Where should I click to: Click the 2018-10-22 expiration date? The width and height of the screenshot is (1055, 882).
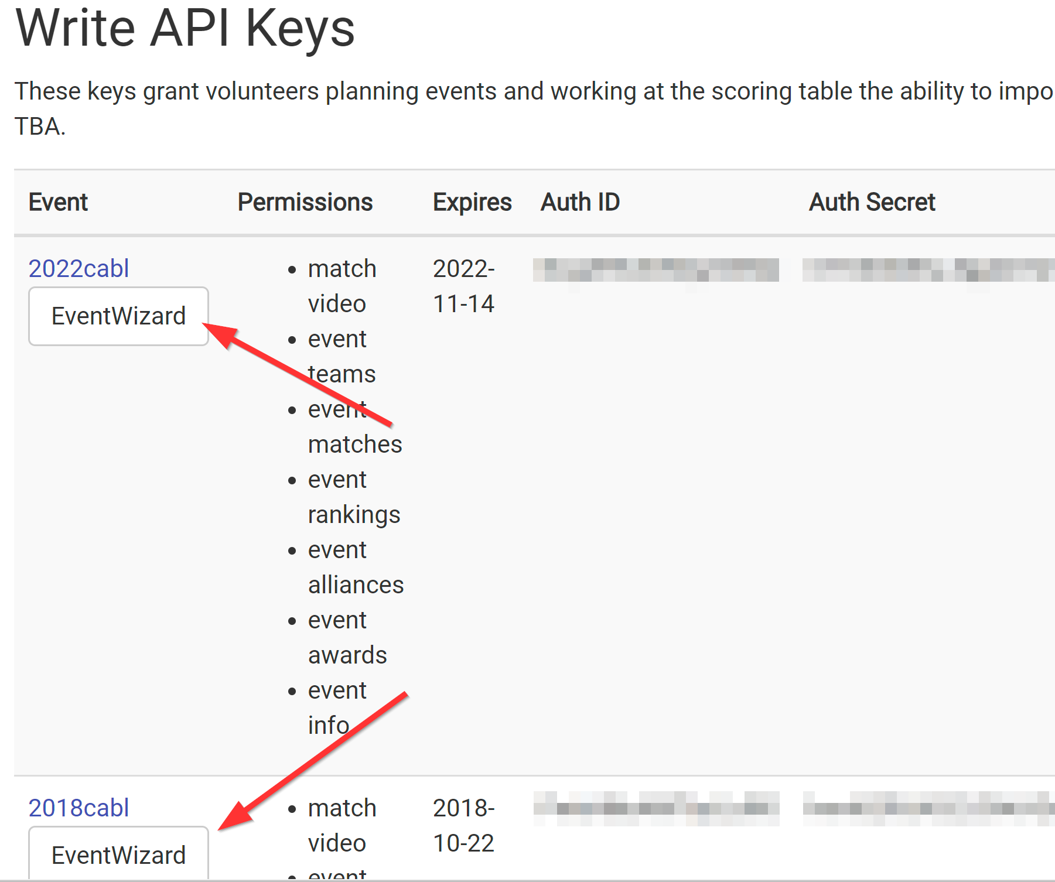pyautogui.click(x=464, y=826)
